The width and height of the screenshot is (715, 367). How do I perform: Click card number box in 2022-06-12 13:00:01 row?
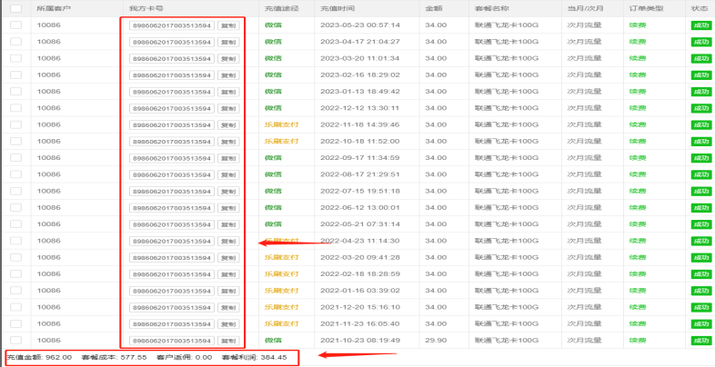[172, 208]
